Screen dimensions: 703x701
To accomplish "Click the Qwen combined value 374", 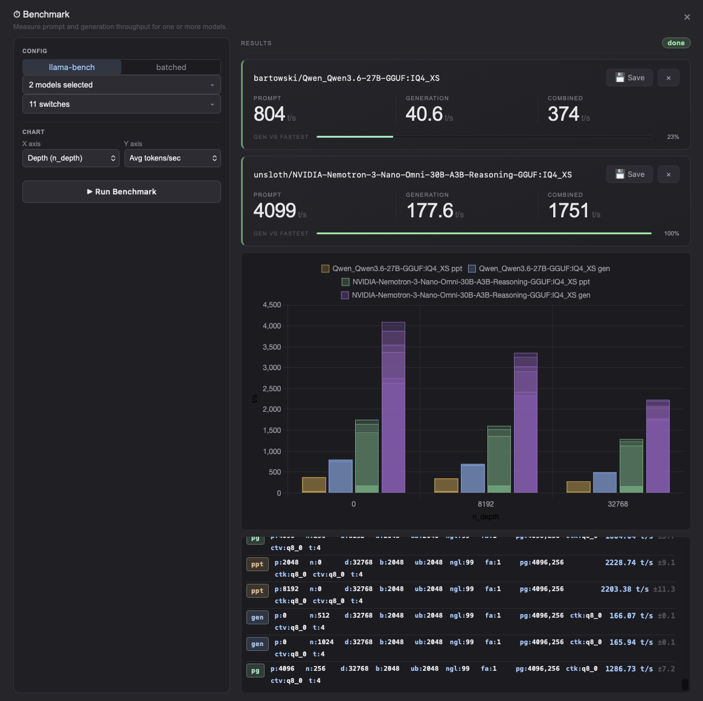I will 563,114.
